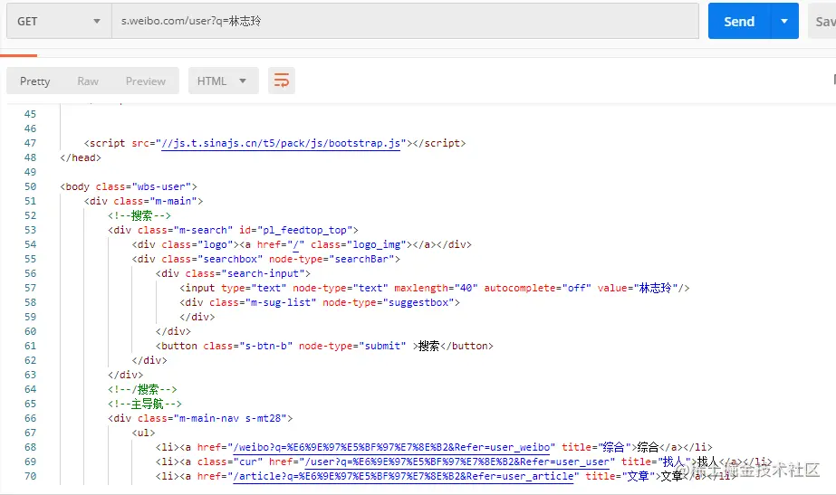Select the text class="search-input"
Viewport: 836px width, 495px height.
click(x=245, y=273)
